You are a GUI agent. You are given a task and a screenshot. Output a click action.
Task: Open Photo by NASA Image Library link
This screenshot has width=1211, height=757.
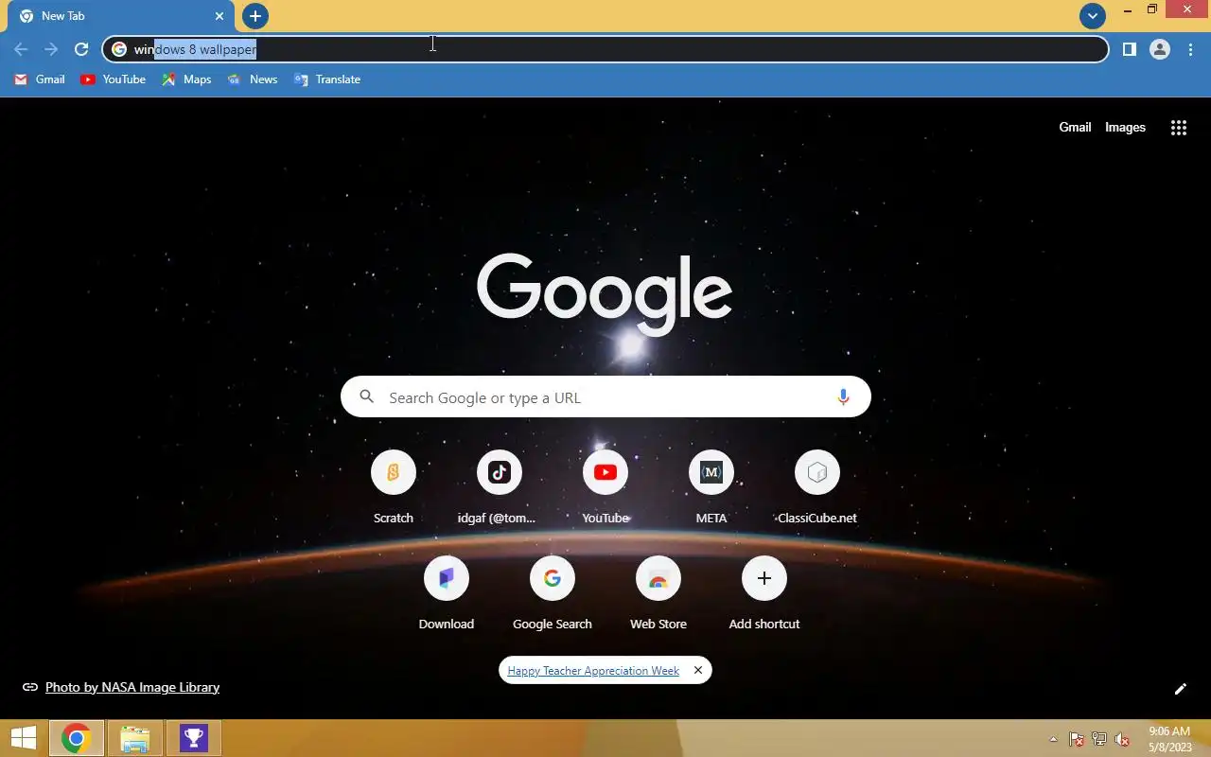tap(132, 687)
